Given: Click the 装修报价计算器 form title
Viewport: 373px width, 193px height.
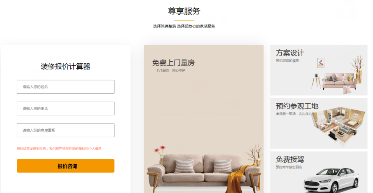Looking at the screenshot, I should (65, 66).
